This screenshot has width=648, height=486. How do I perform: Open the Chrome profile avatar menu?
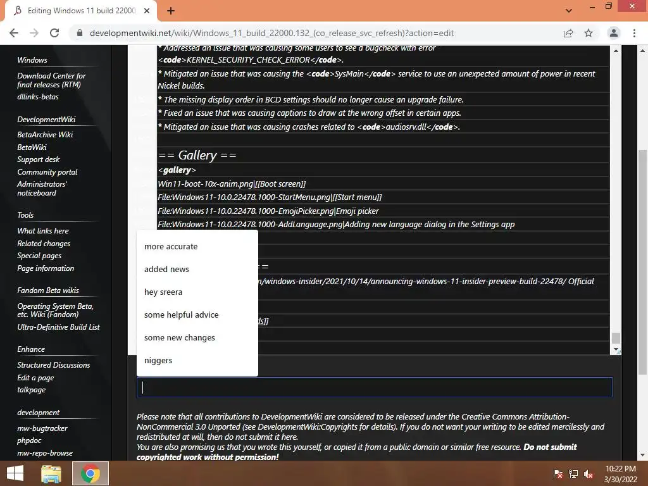pos(614,33)
